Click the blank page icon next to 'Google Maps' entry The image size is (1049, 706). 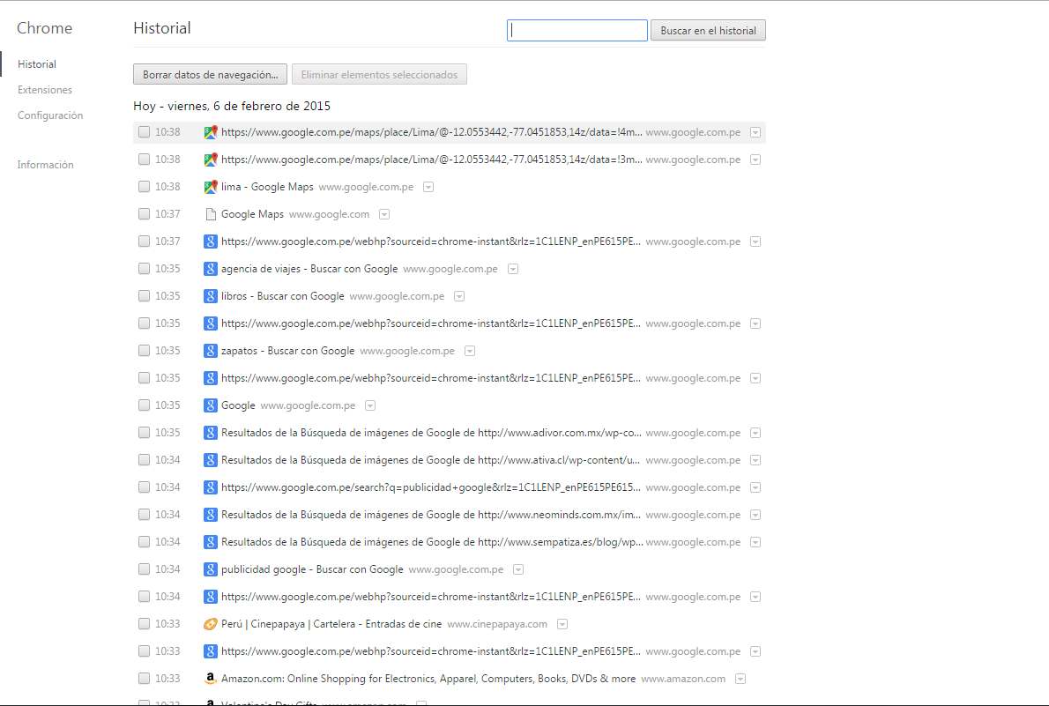[210, 214]
